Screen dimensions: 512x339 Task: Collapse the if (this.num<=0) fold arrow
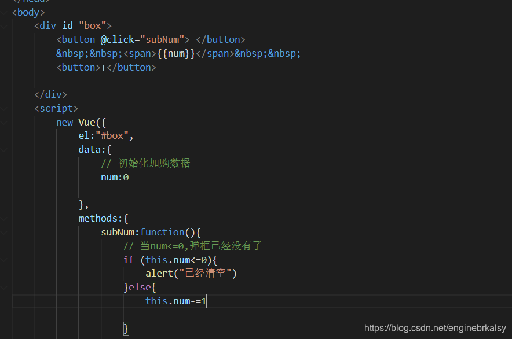[x=3, y=260]
